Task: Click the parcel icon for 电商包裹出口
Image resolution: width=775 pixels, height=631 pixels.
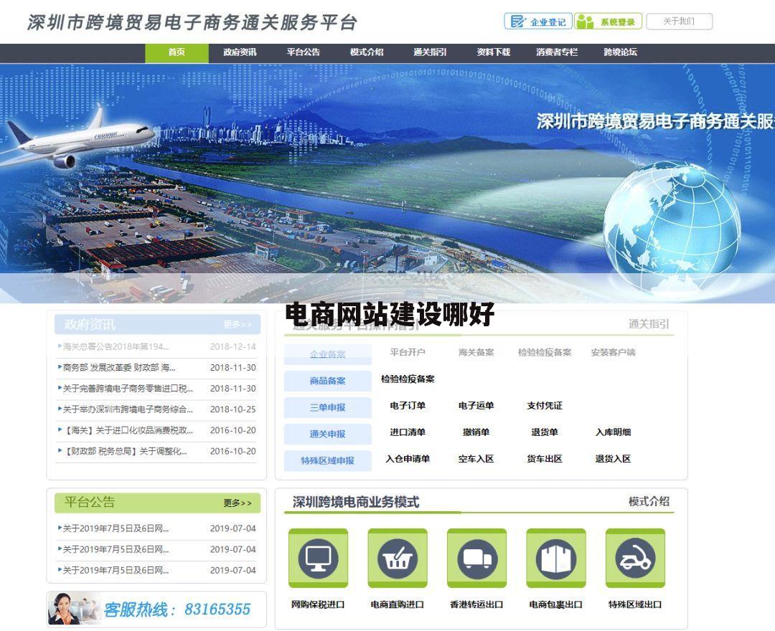Action: 557,559
